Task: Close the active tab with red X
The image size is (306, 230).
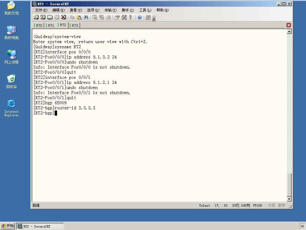Action: 289,25
